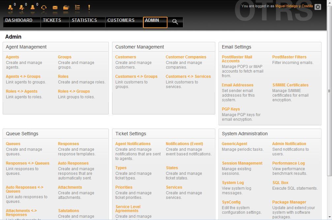
Task: Click the agent-with-star tickets icon
Action: point(10,7)
